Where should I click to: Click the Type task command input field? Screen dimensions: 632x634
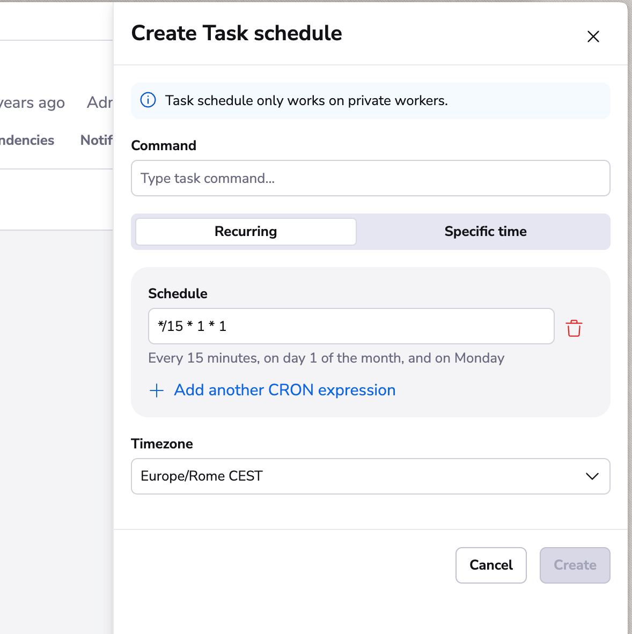370,178
